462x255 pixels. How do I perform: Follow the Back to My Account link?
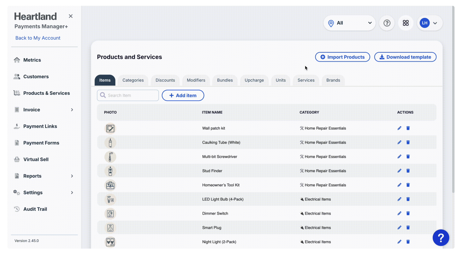(x=38, y=38)
